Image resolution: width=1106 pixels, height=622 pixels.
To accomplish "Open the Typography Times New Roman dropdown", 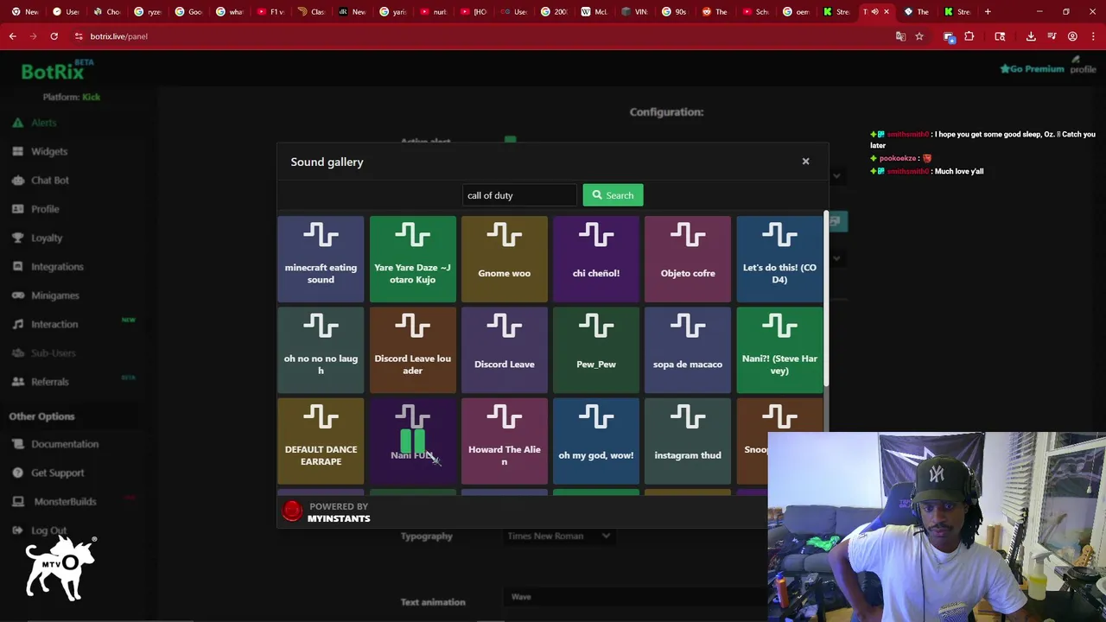I will tap(560, 536).
